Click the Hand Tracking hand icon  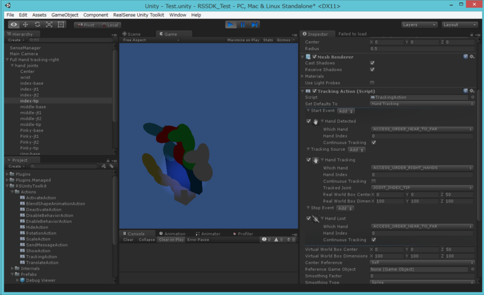point(315,160)
